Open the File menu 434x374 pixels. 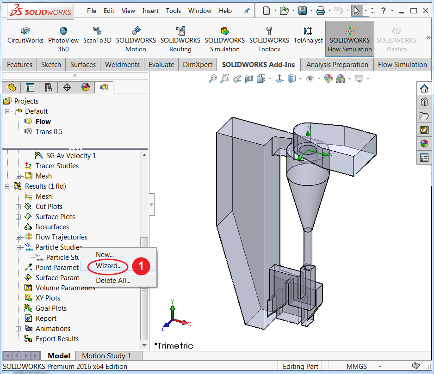tap(92, 11)
